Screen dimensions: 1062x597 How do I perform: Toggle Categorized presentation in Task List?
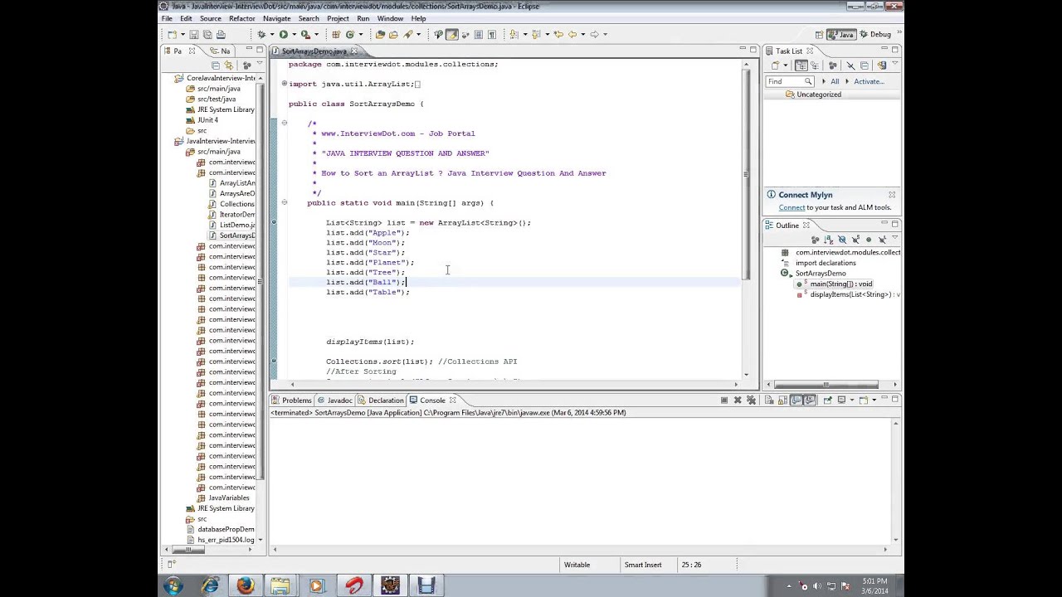pos(801,66)
